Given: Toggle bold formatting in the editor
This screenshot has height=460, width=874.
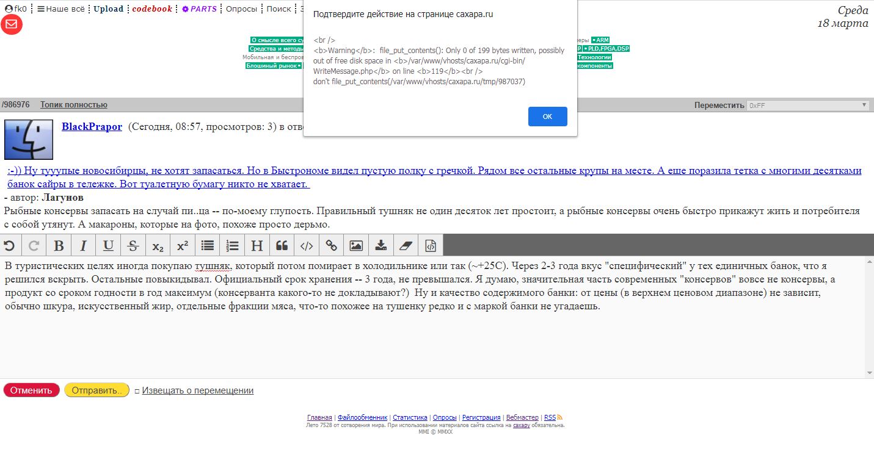Looking at the screenshot, I should [x=59, y=245].
